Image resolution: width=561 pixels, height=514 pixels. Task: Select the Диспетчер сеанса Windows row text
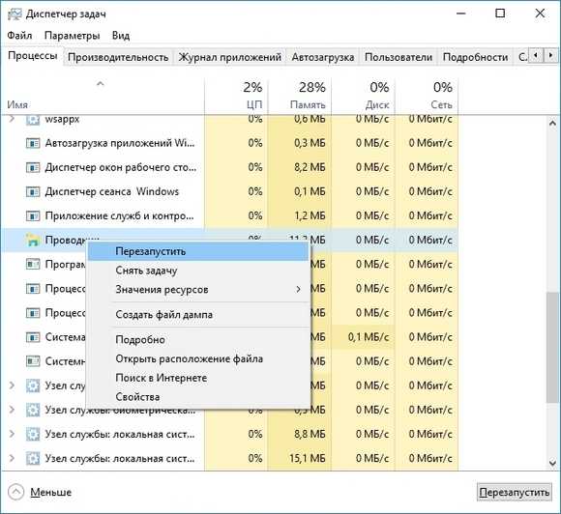point(111,192)
